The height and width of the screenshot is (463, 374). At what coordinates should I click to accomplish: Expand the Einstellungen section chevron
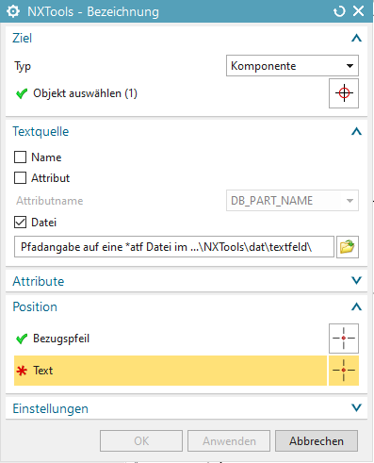(x=356, y=408)
